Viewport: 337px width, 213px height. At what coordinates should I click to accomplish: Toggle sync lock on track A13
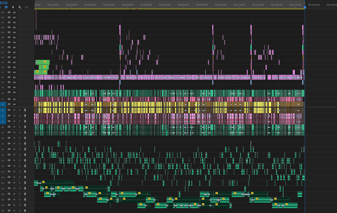click(x=9, y=177)
